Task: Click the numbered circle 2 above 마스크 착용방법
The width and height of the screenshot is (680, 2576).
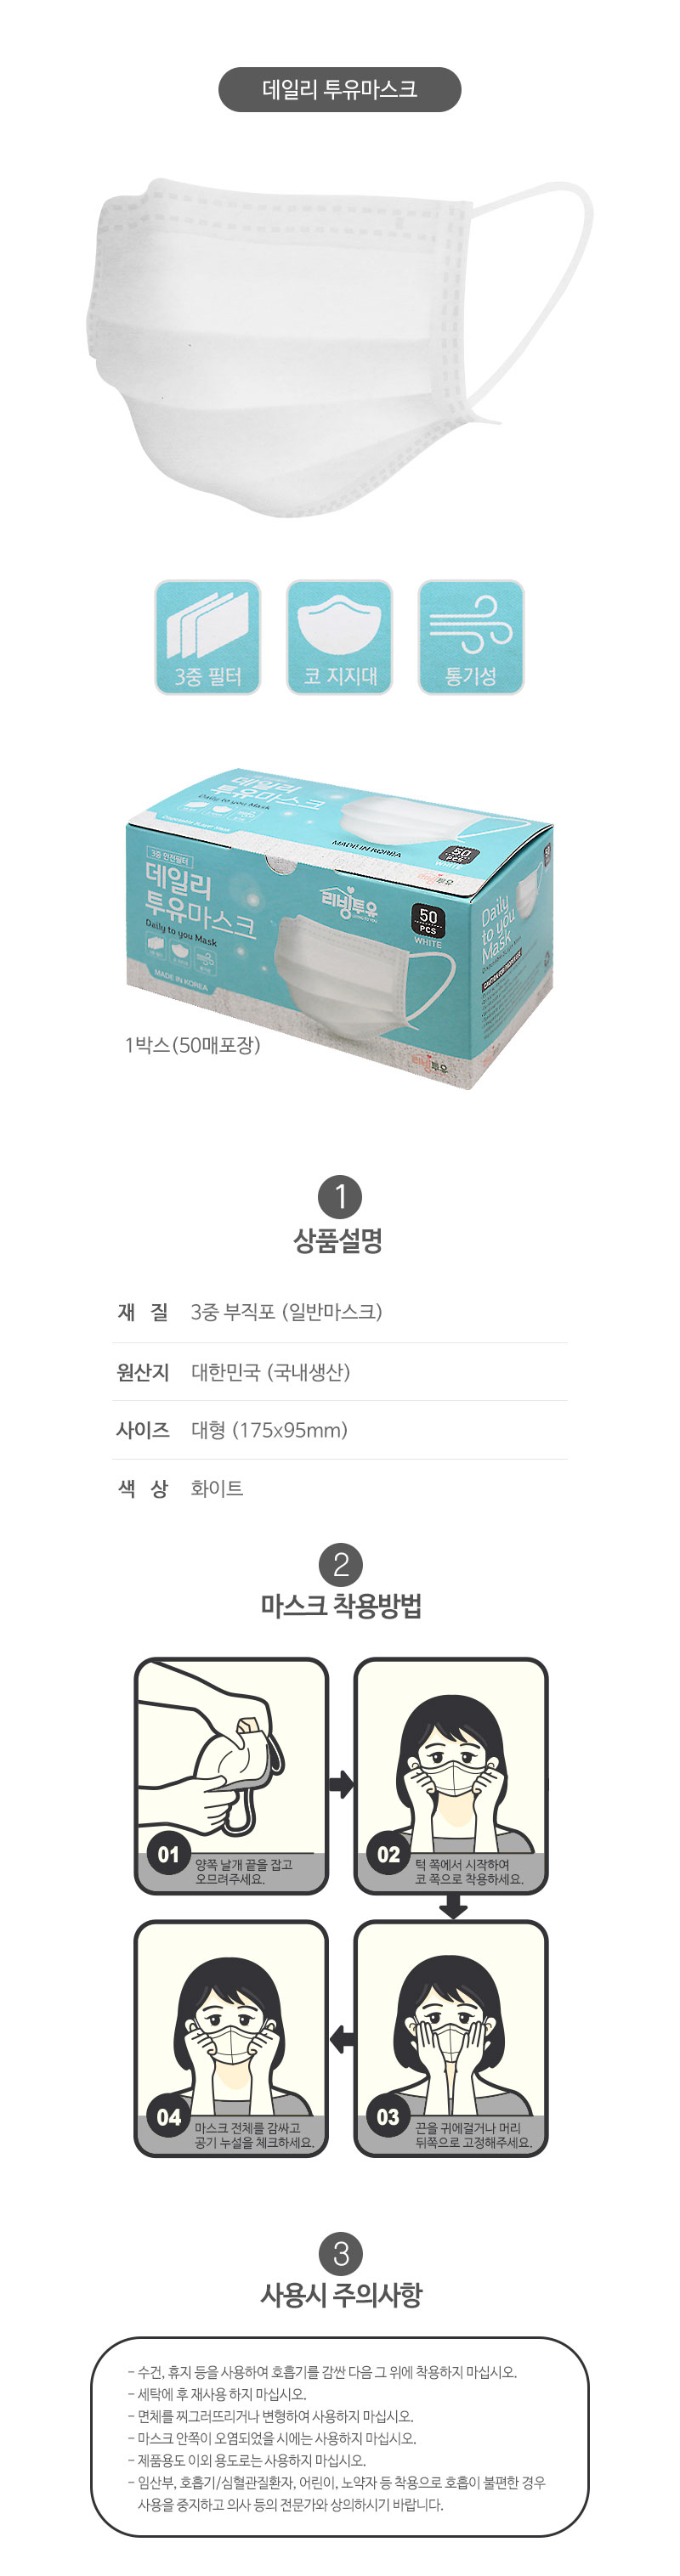Action: click(x=340, y=1565)
